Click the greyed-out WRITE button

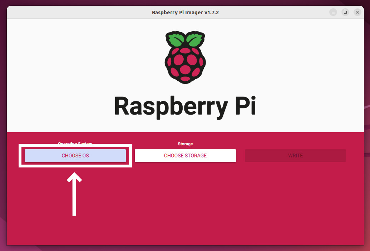295,156
